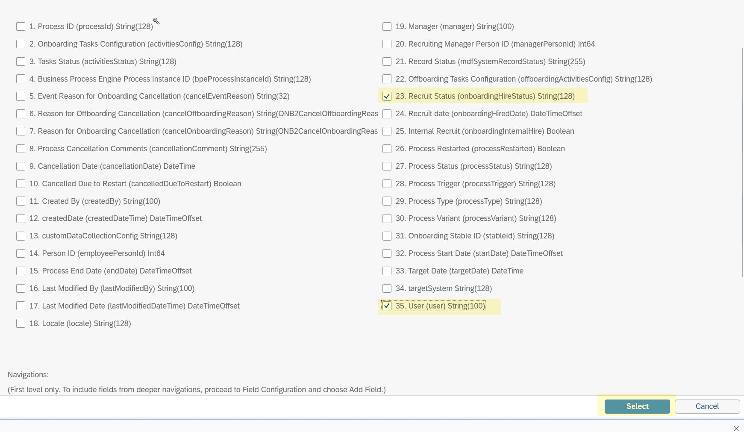Select Business Process Engine Process Instance ID checkbox
Viewport: 744px width, 432px height.
21,79
